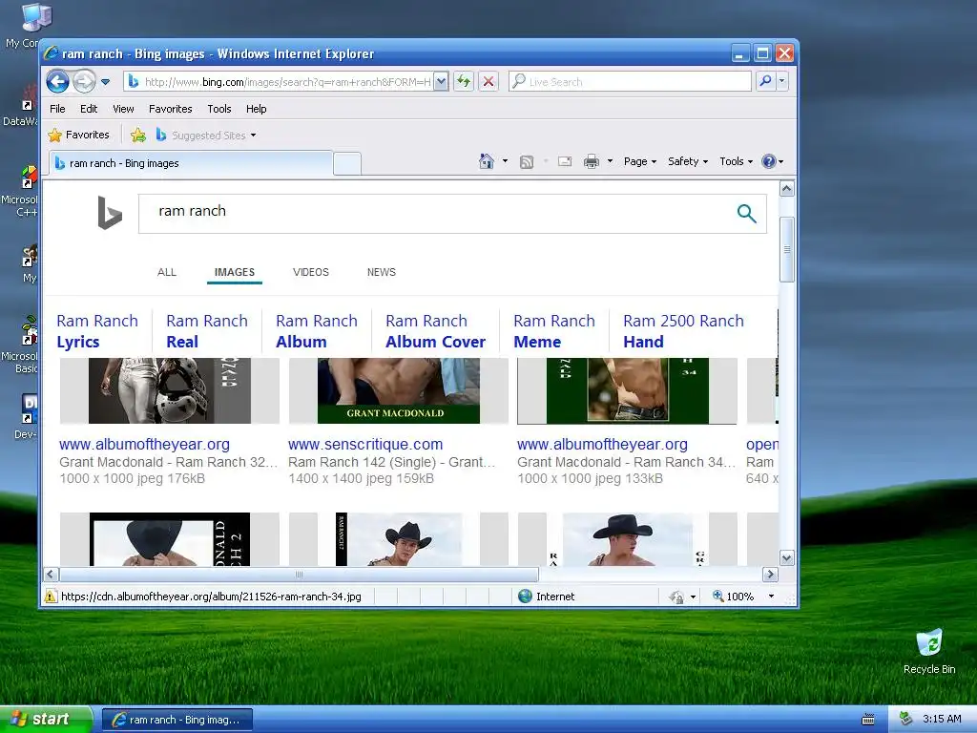Screen dimensions: 977x733
Task: Open Suggested Sites dropdown
Action: coord(206,135)
